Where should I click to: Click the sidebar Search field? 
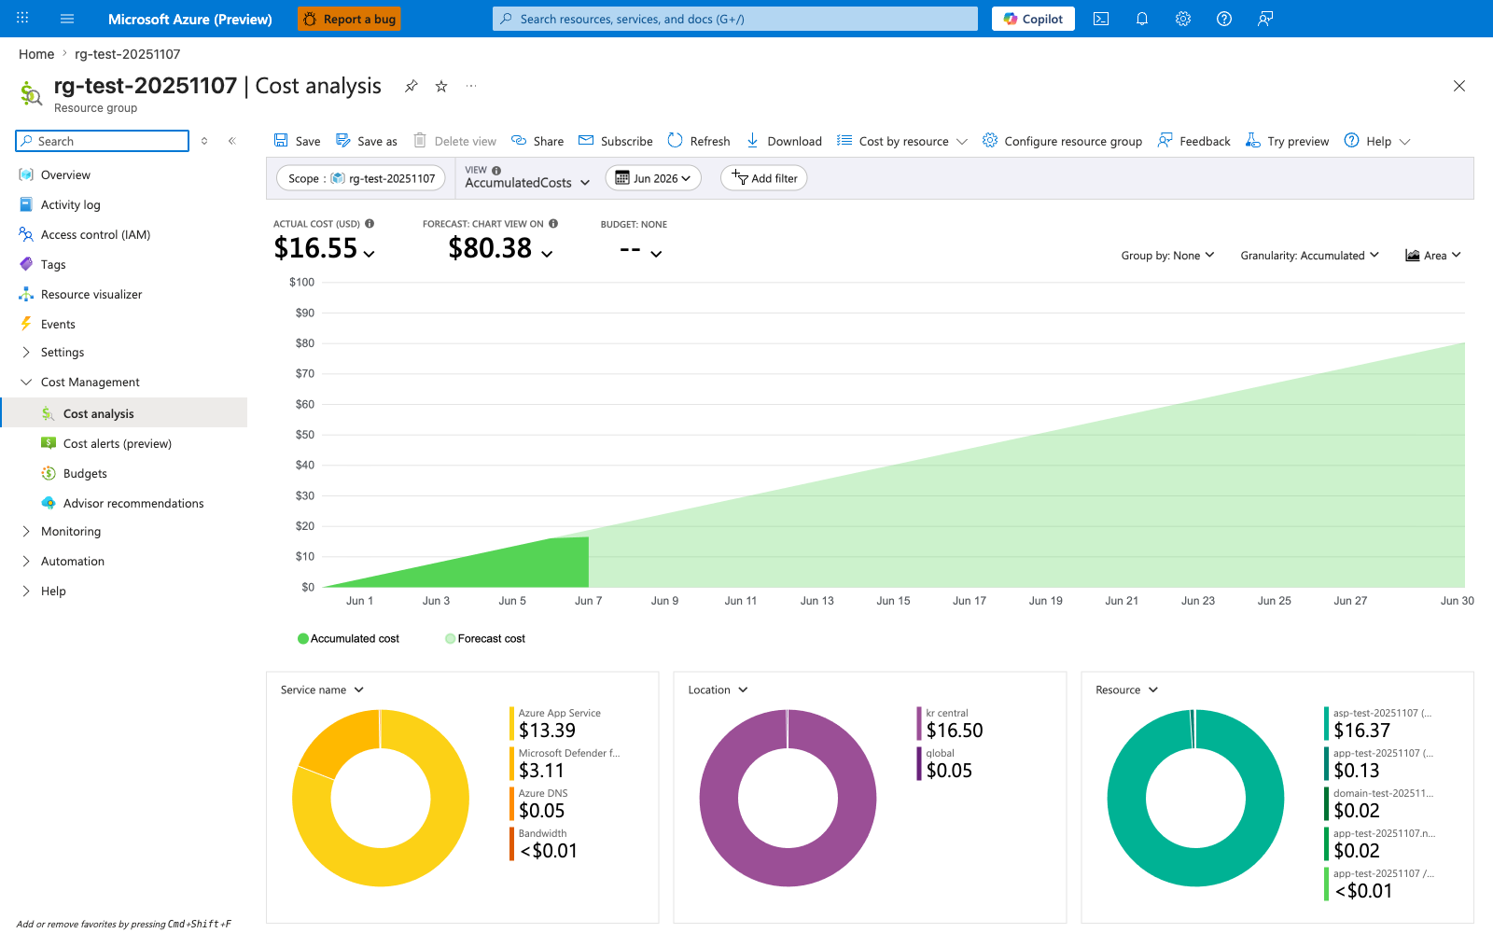(x=103, y=141)
